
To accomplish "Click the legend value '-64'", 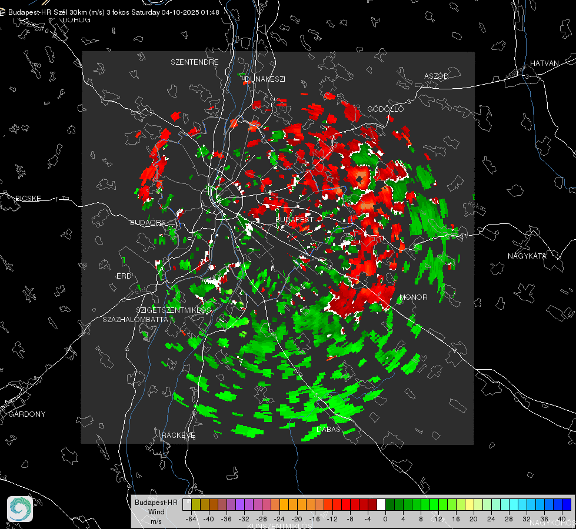I will 191,519.
